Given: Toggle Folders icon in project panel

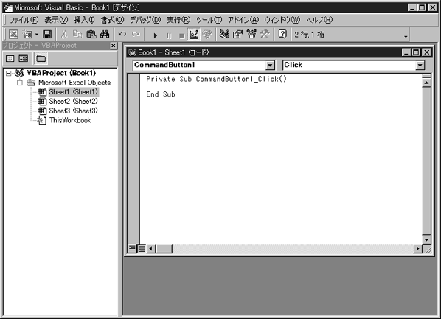Looking at the screenshot, I should [x=41, y=58].
